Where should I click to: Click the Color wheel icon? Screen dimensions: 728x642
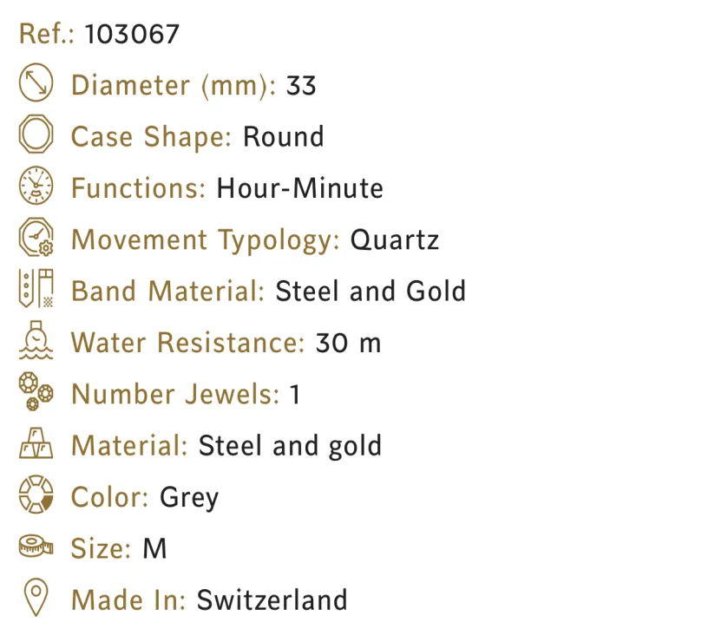(x=36, y=496)
